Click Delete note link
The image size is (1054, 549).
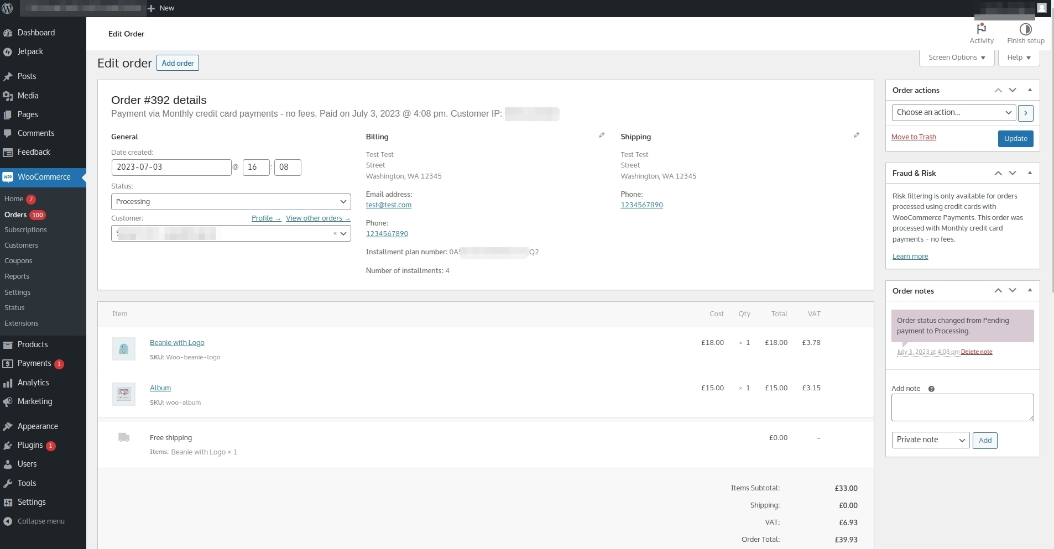(x=977, y=352)
